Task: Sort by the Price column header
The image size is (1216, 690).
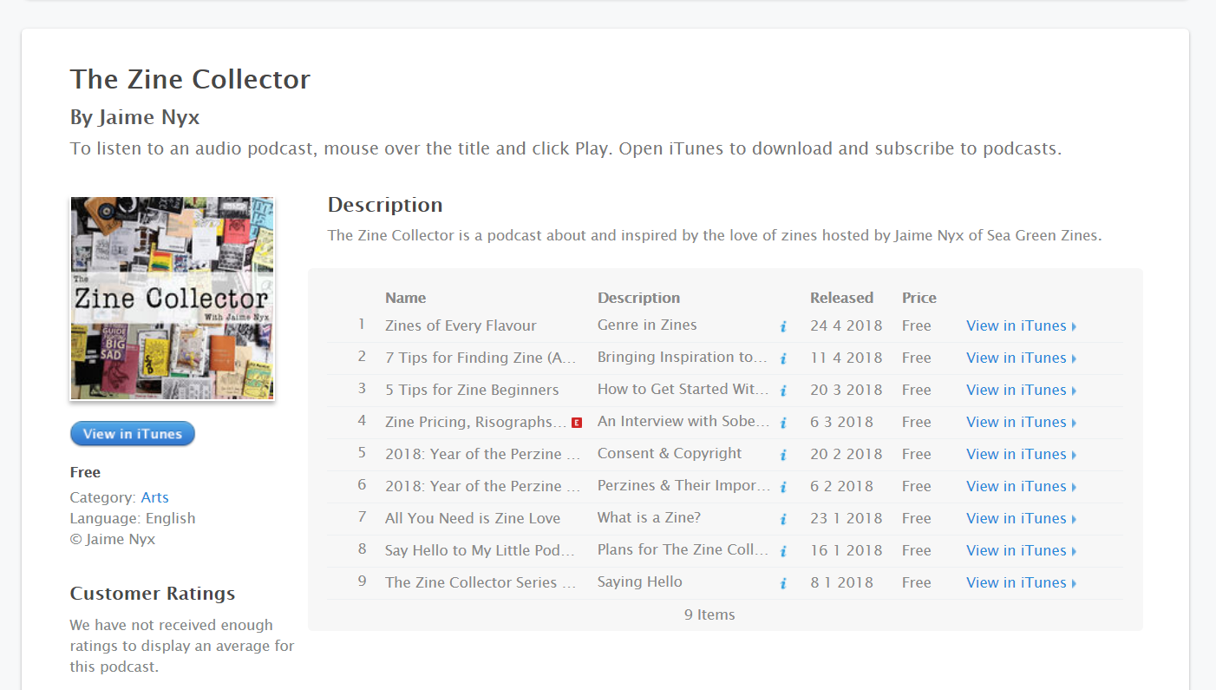Action: [919, 298]
